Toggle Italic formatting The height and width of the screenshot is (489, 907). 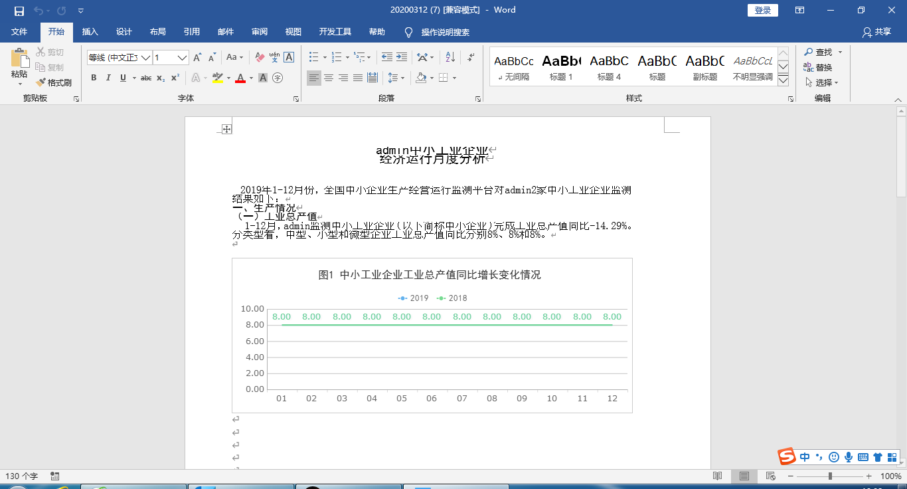coord(108,78)
